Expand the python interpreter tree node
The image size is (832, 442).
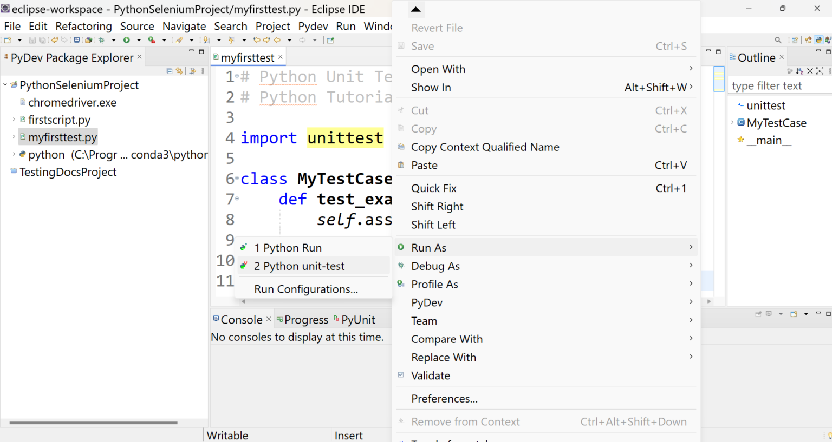click(14, 154)
